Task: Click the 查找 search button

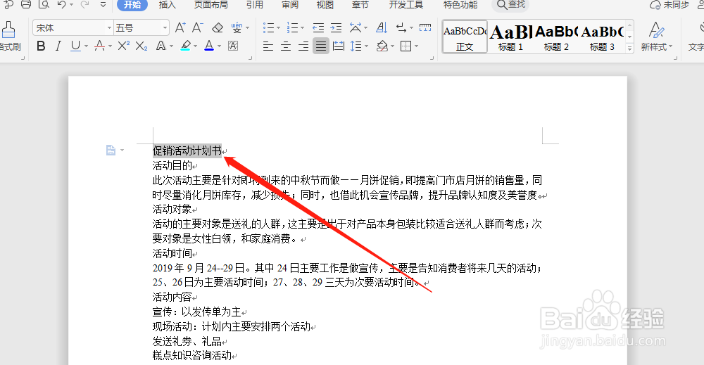Action: coord(510,4)
